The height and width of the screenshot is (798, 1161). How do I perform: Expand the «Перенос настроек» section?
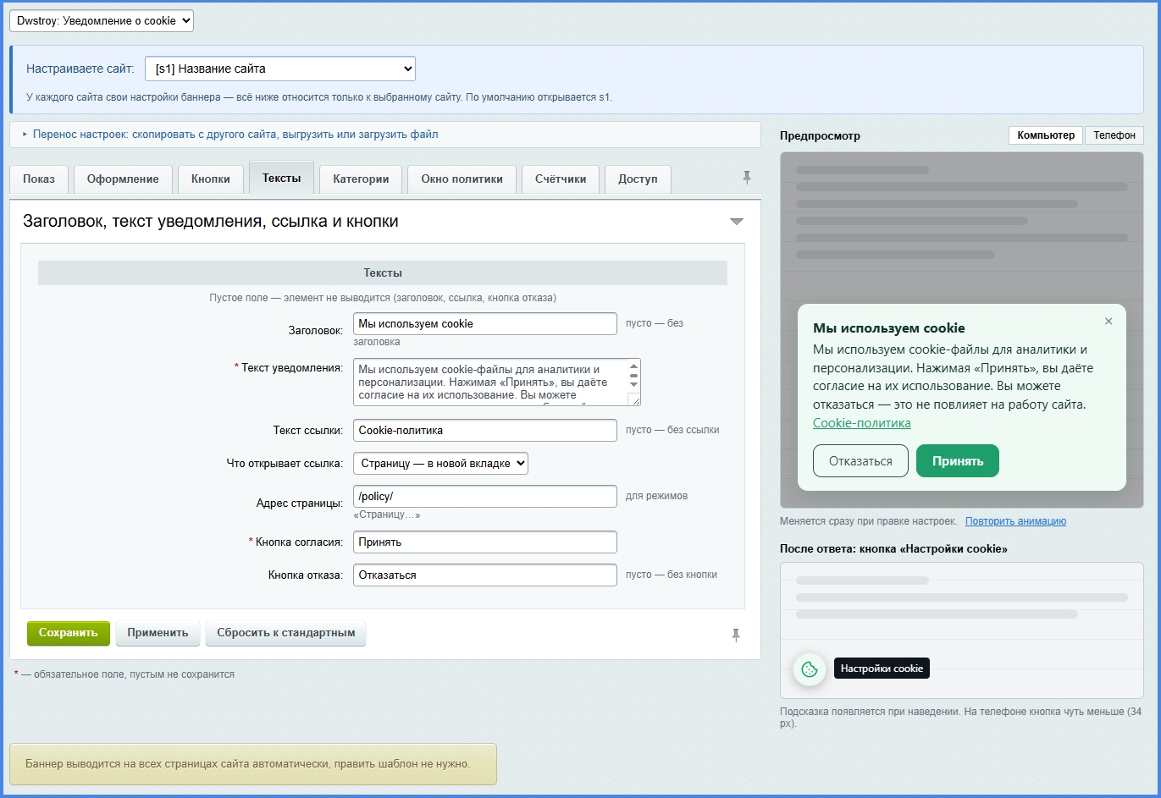(x=230, y=134)
